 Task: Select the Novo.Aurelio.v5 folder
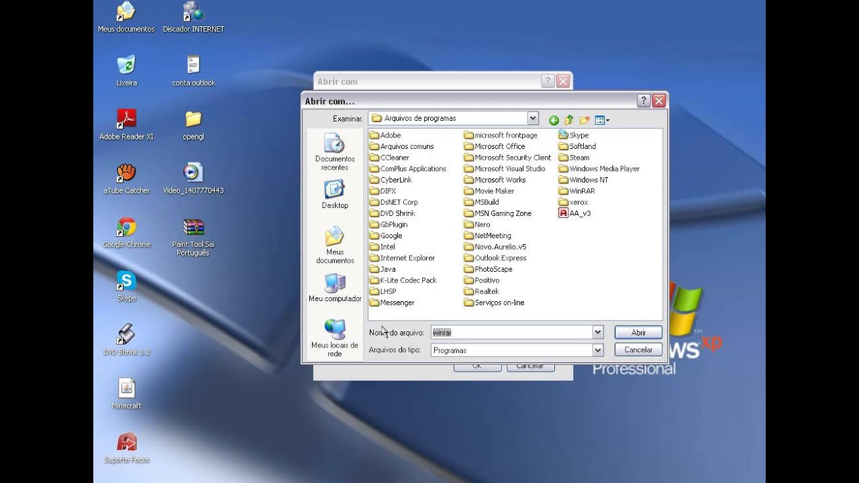[496, 247]
